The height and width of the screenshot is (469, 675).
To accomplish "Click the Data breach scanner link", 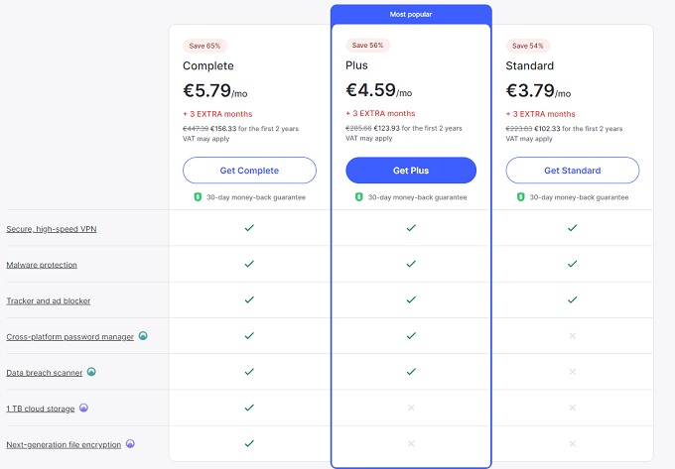I will tap(44, 372).
